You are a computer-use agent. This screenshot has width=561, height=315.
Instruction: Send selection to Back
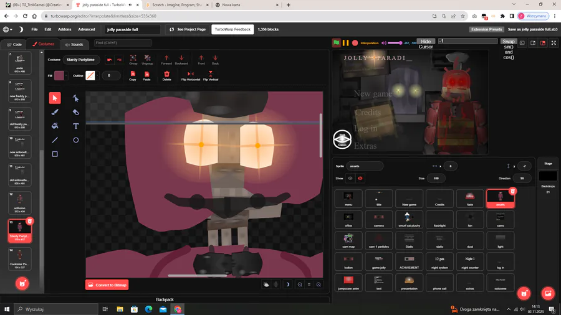215,60
